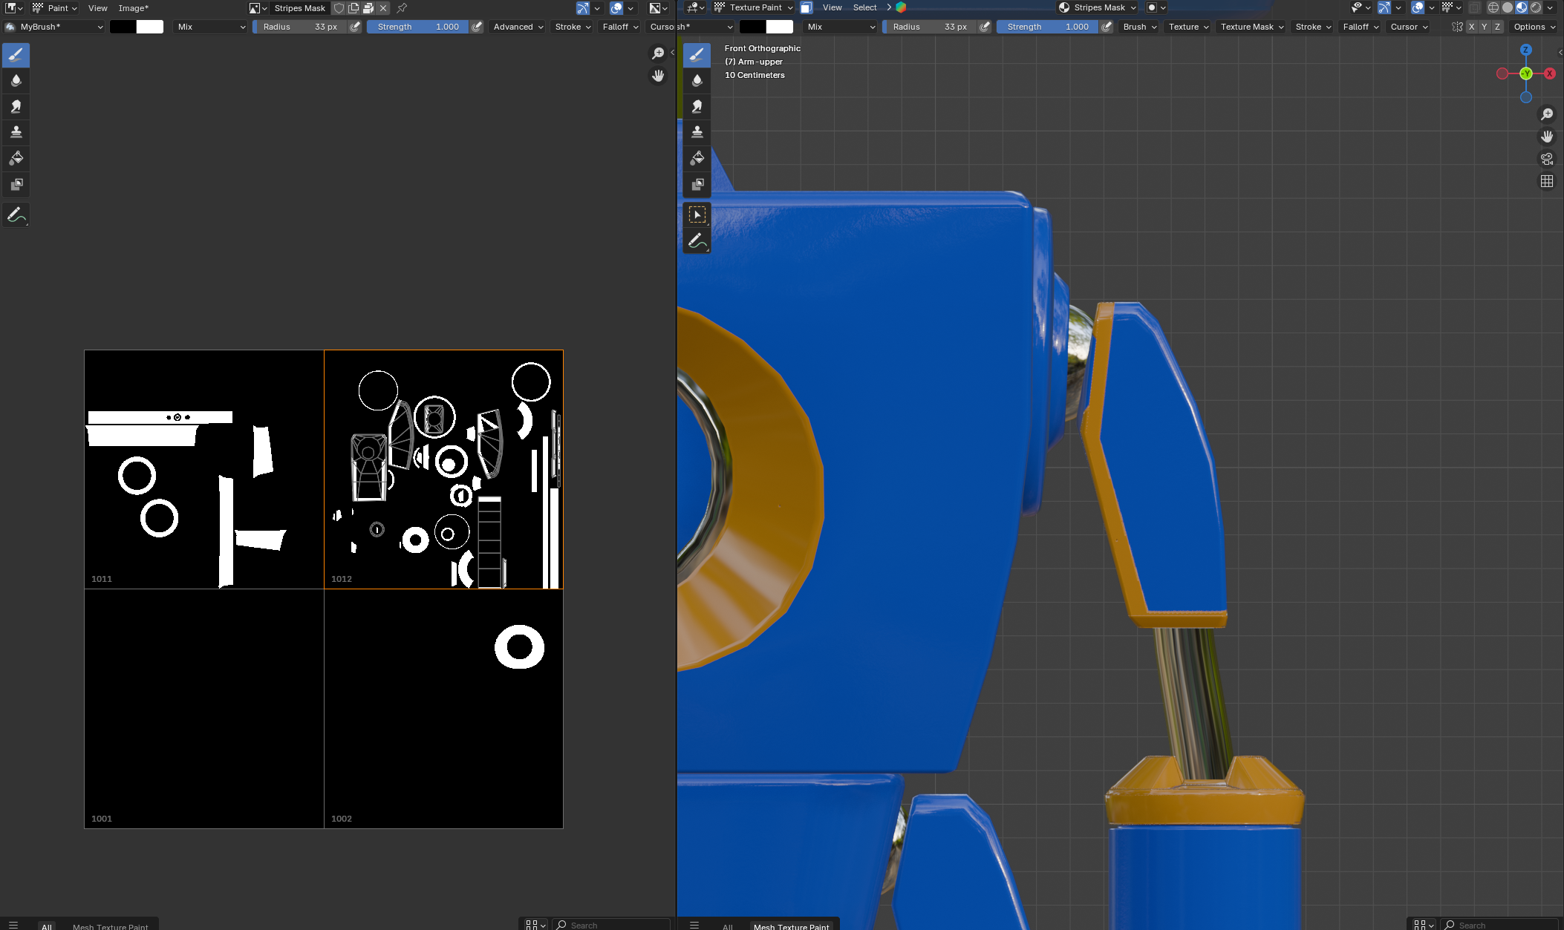Viewport: 1564px width, 930px height.
Task: Select the Soften tool in image editor
Action: click(16, 80)
